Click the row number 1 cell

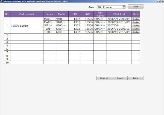[7, 26]
